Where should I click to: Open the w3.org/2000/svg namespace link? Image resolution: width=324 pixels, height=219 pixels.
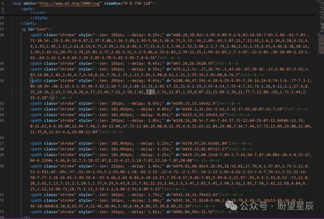69,3
